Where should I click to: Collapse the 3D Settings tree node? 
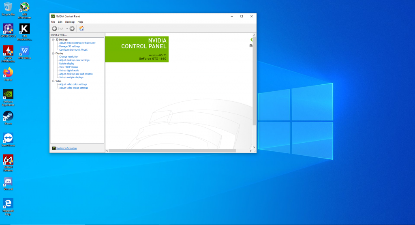pos(53,39)
